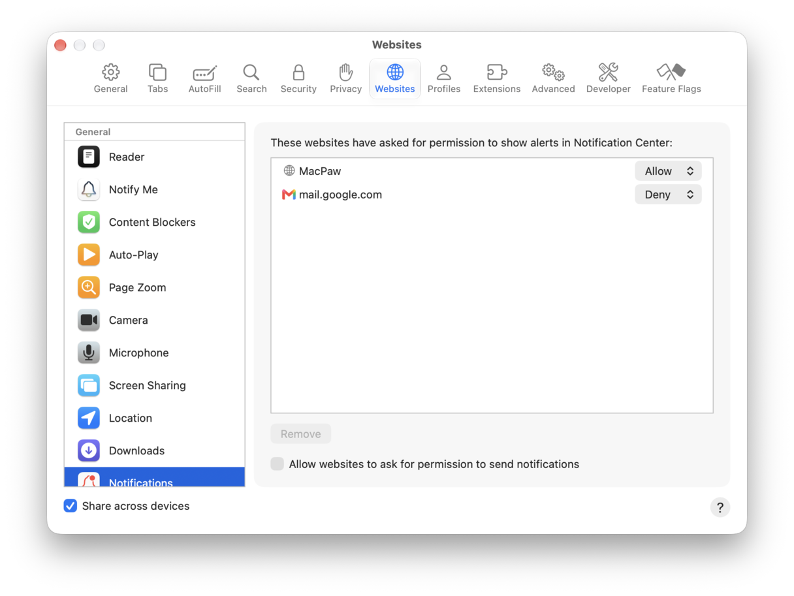Select Notify Me bell item
Viewport: 794px width, 596px height.
(155, 189)
